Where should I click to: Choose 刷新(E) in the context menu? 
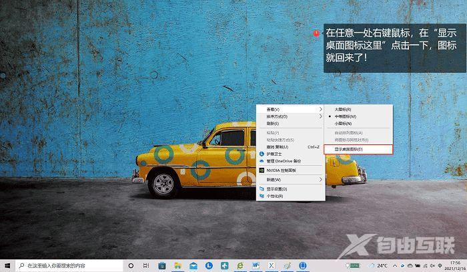coord(290,123)
